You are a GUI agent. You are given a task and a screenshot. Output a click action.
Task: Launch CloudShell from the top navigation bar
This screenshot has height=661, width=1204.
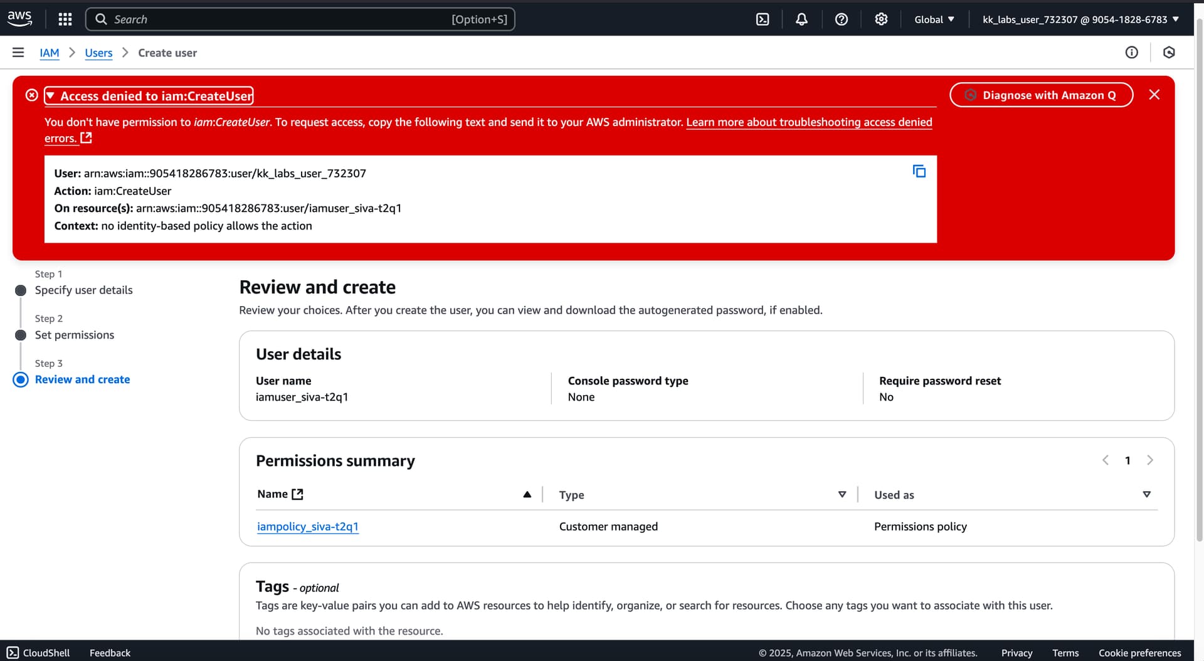tap(763, 19)
